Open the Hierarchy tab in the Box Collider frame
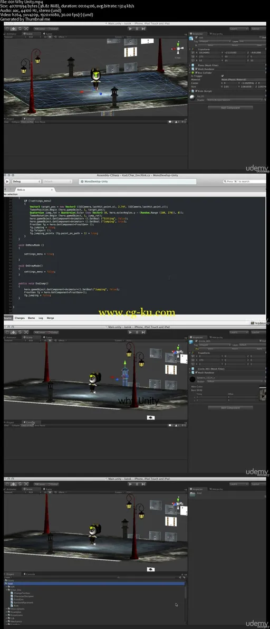 point(217,34)
